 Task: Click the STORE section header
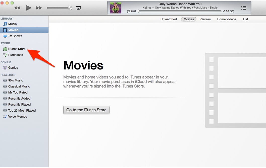(5, 43)
